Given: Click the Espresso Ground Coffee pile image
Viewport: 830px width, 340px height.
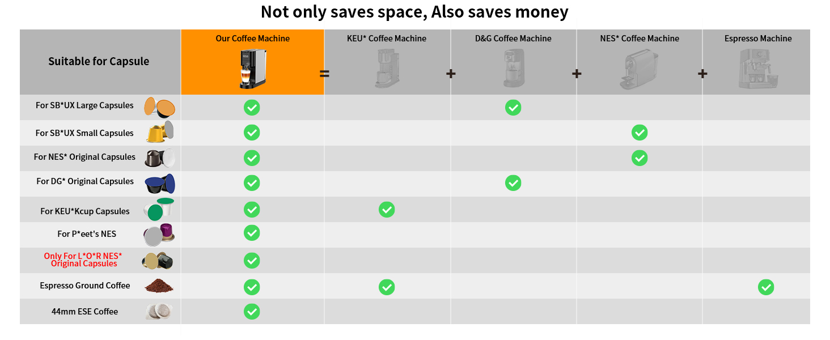Looking at the screenshot, I should [x=159, y=286].
